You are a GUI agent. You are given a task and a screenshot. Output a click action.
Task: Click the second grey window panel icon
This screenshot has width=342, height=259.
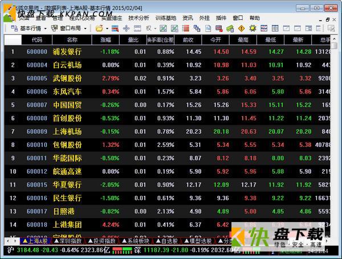[298, 28]
